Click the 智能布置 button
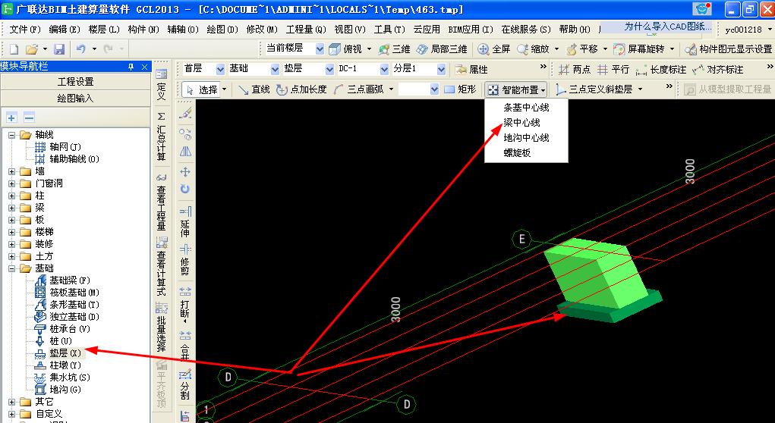Viewport: 775px width, 423px height. tap(516, 89)
